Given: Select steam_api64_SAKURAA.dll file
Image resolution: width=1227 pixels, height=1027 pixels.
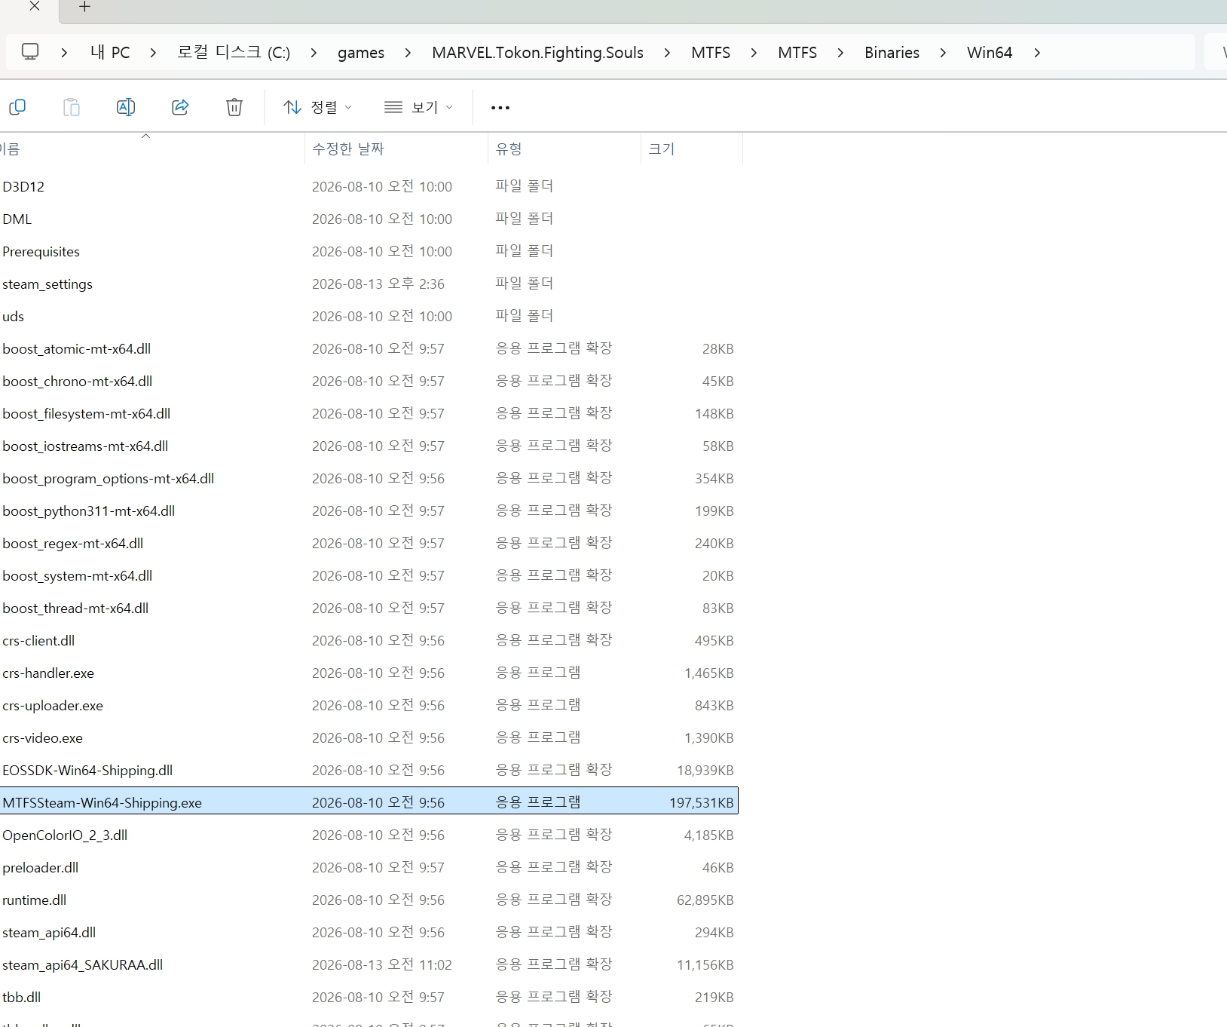Looking at the screenshot, I should pyautogui.click(x=369, y=964).
